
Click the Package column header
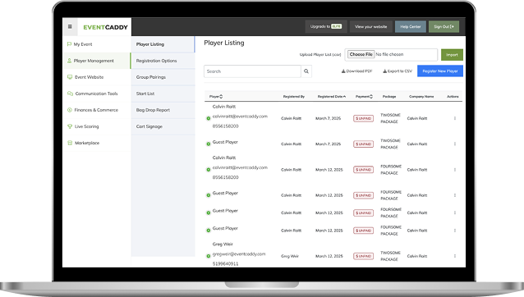[x=389, y=97]
